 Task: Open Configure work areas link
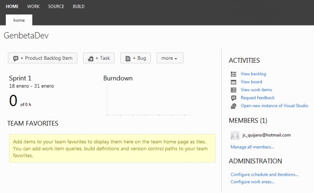[253, 182]
